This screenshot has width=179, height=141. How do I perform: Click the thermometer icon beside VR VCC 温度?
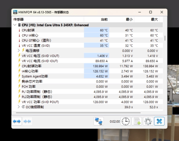[x=19, y=46]
